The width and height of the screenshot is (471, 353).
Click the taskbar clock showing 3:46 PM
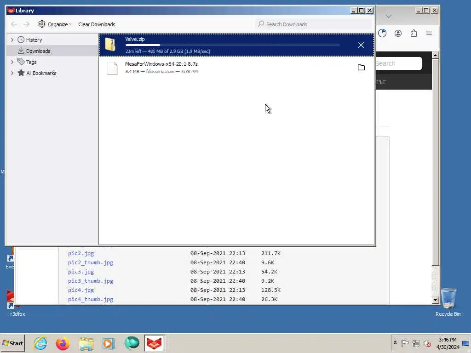pyautogui.click(x=448, y=343)
